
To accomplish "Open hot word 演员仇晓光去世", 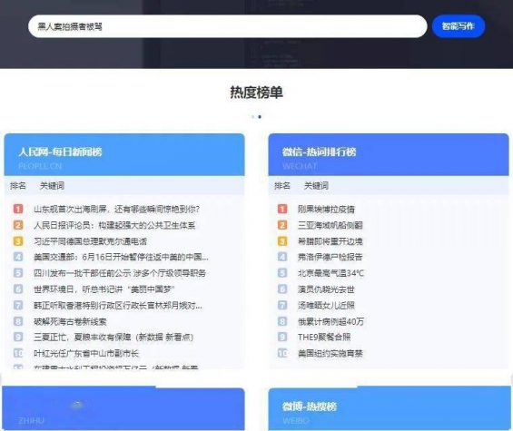I will pos(326,289).
